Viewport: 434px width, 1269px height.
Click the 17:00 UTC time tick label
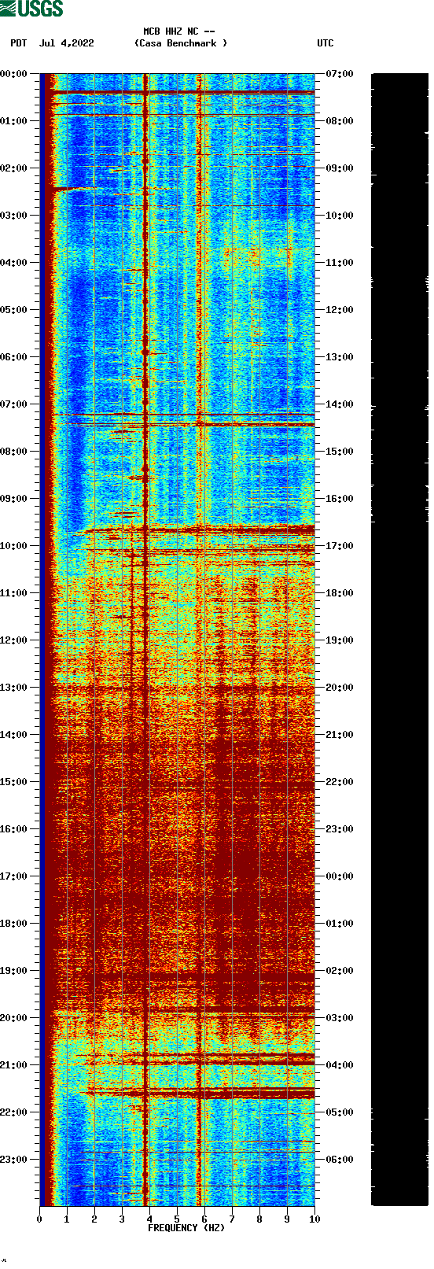340,546
